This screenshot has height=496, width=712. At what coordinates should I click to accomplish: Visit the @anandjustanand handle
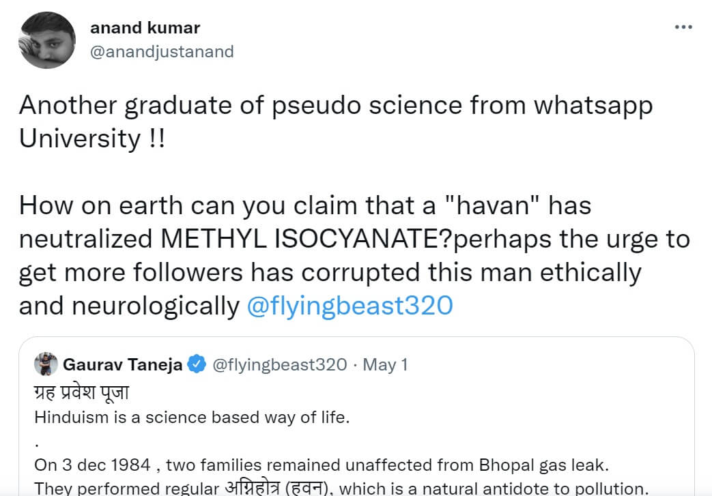pyautogui.click(x=162, y=51)
